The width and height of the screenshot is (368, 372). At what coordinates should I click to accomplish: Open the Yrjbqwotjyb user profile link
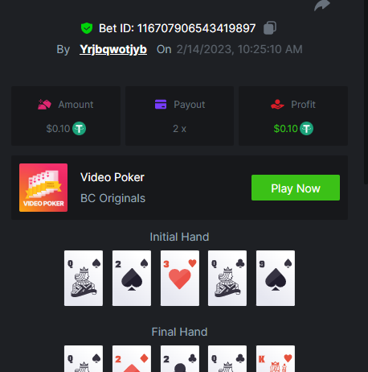(113, 49)
